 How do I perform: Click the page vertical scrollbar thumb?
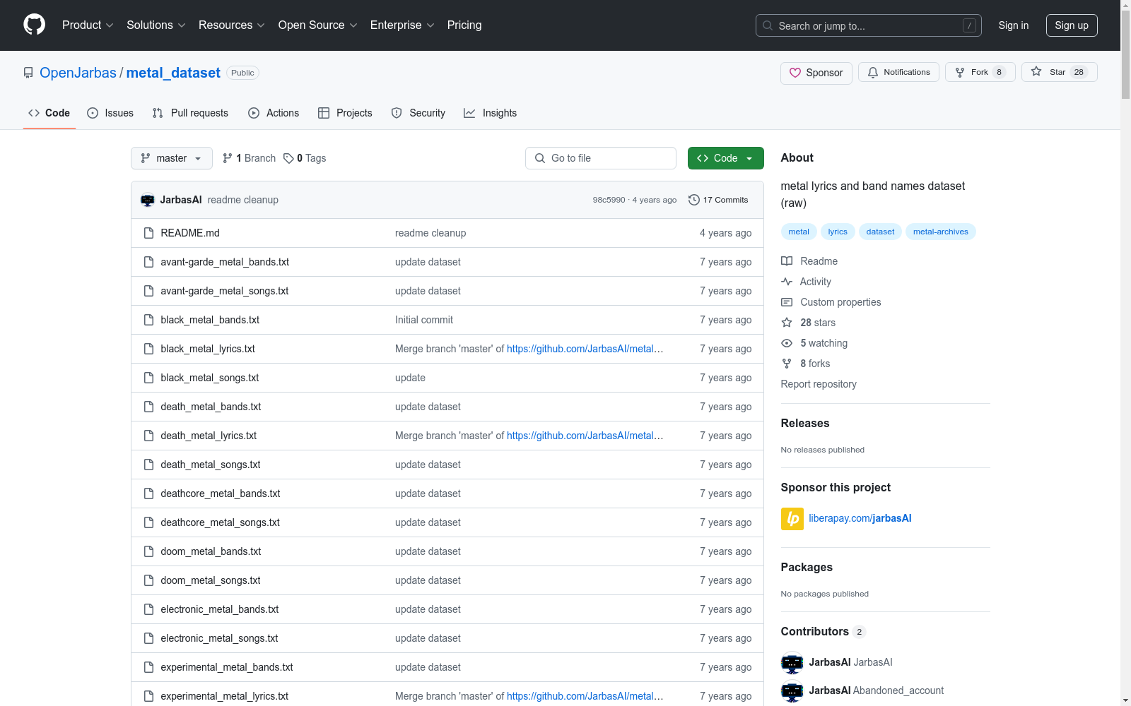[x=1126, y=56]
